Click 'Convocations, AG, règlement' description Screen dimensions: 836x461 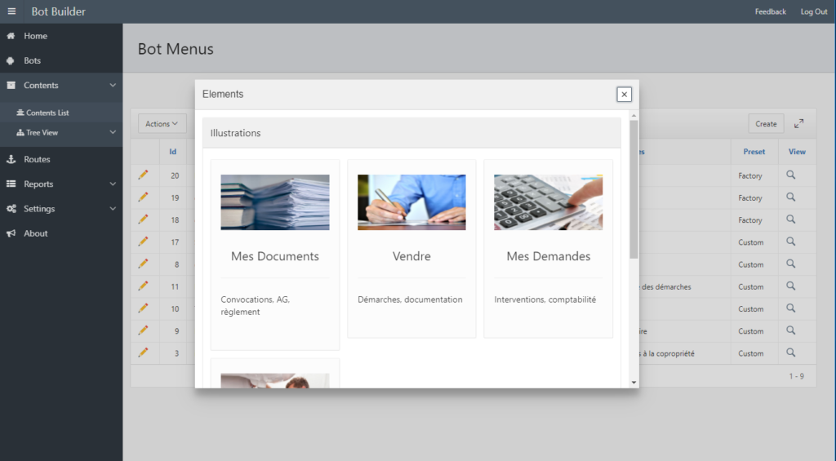pyautogui.click(x=256, y=305)
